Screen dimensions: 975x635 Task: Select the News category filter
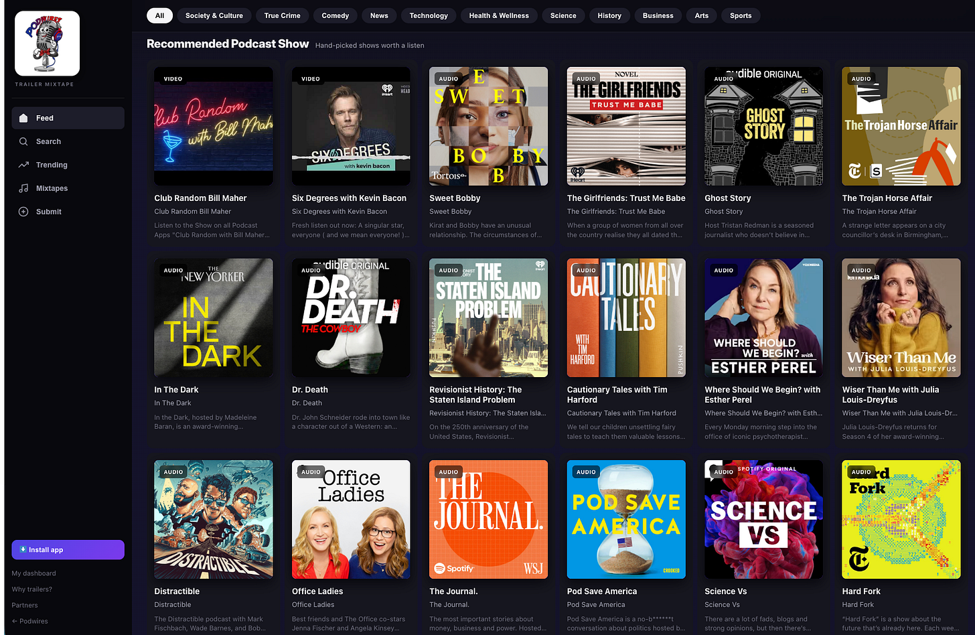coord(379,15)
